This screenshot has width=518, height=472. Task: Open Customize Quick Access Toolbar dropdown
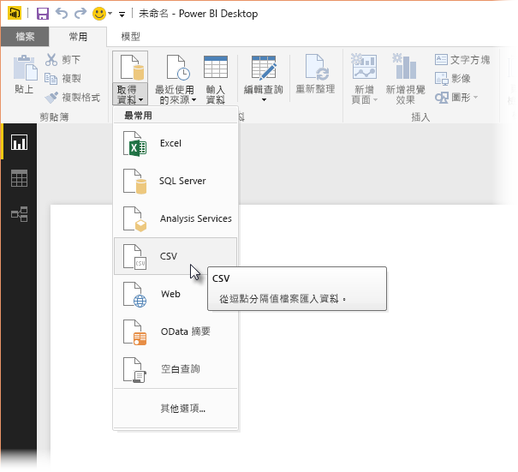pyautogui.click(x=122, y=15)
